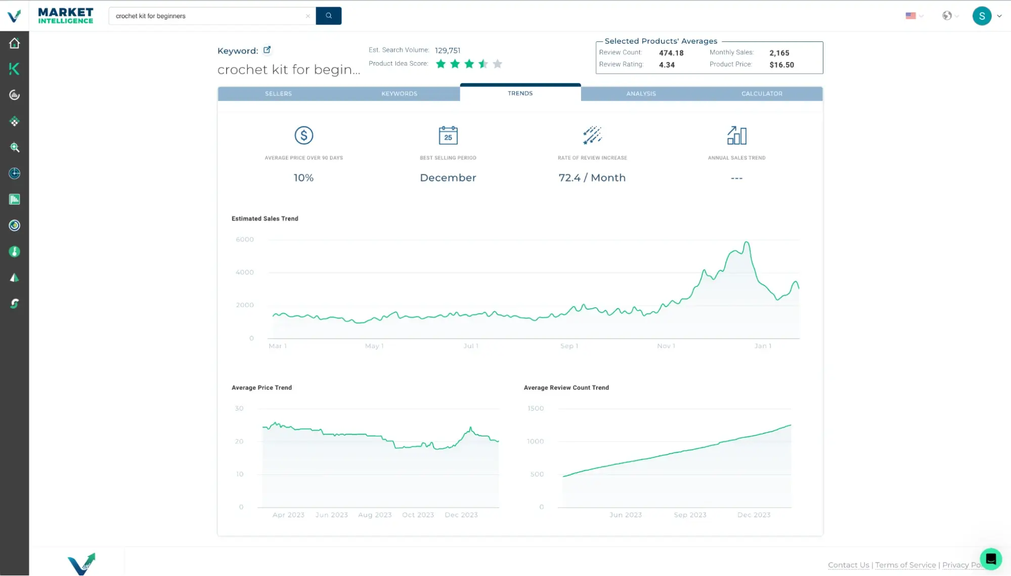Switch to the Analysis tab

click(641, 93)
